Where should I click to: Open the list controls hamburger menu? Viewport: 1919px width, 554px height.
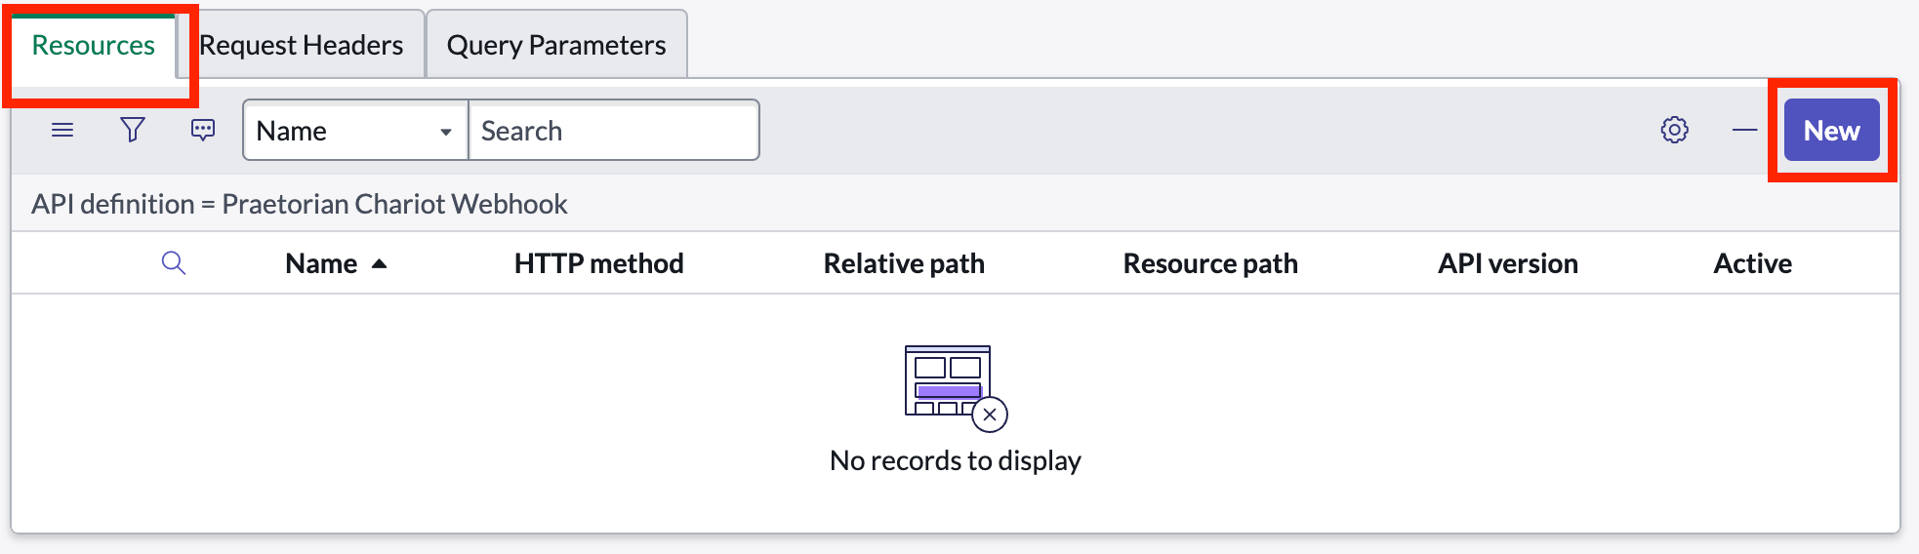(x=62, y=130)
